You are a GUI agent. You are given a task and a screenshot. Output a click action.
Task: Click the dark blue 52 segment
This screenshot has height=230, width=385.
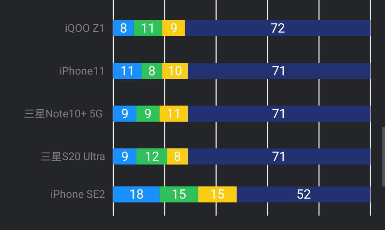(304, 194)
